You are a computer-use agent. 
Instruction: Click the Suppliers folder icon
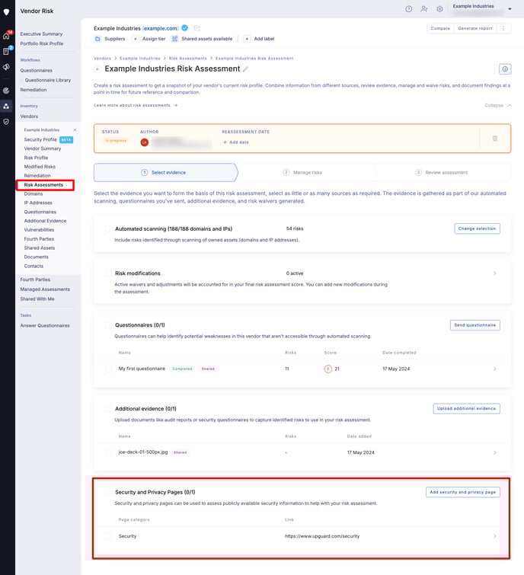pos(97,39)
